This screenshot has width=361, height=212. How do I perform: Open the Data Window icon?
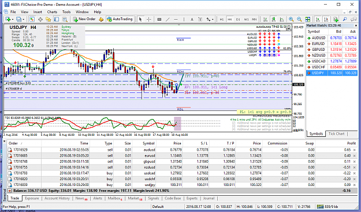40,19
